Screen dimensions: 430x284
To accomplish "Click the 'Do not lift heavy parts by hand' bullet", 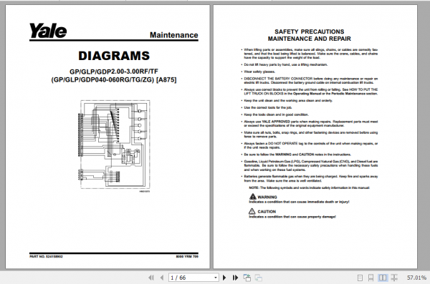I will (286, 64).
